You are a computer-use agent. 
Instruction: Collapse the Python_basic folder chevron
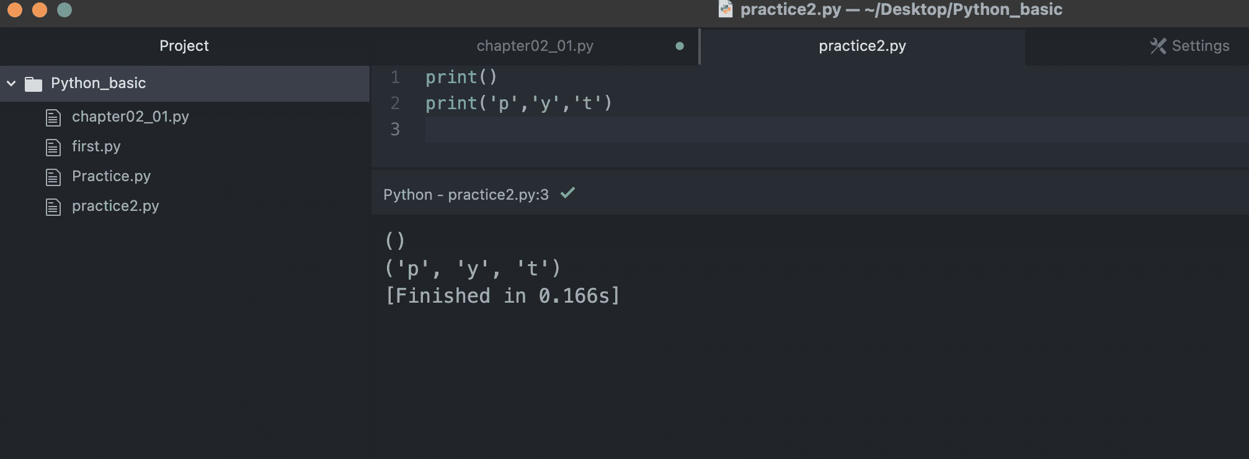[11, 83]
